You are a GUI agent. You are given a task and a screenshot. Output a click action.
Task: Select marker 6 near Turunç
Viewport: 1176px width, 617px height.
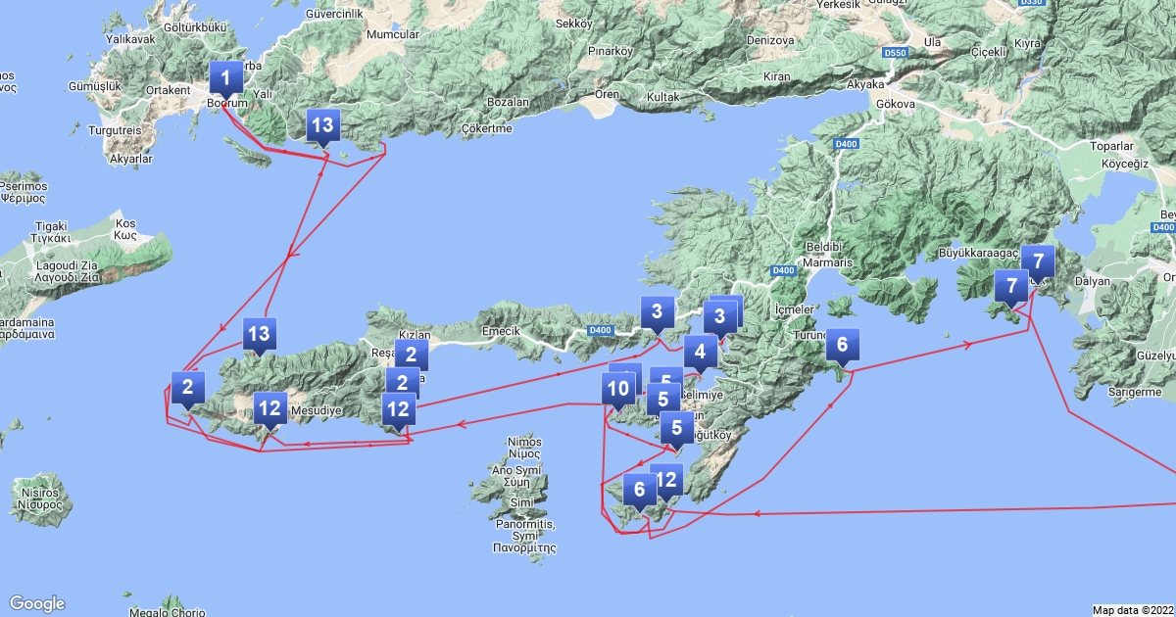click(842, 345)
